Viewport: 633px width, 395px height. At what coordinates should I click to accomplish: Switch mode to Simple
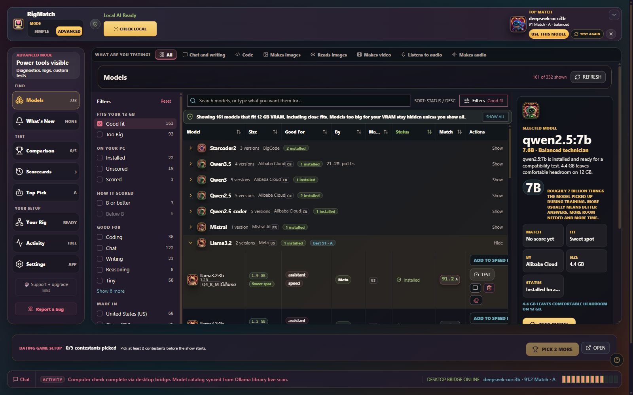click(x=42, y=31)
